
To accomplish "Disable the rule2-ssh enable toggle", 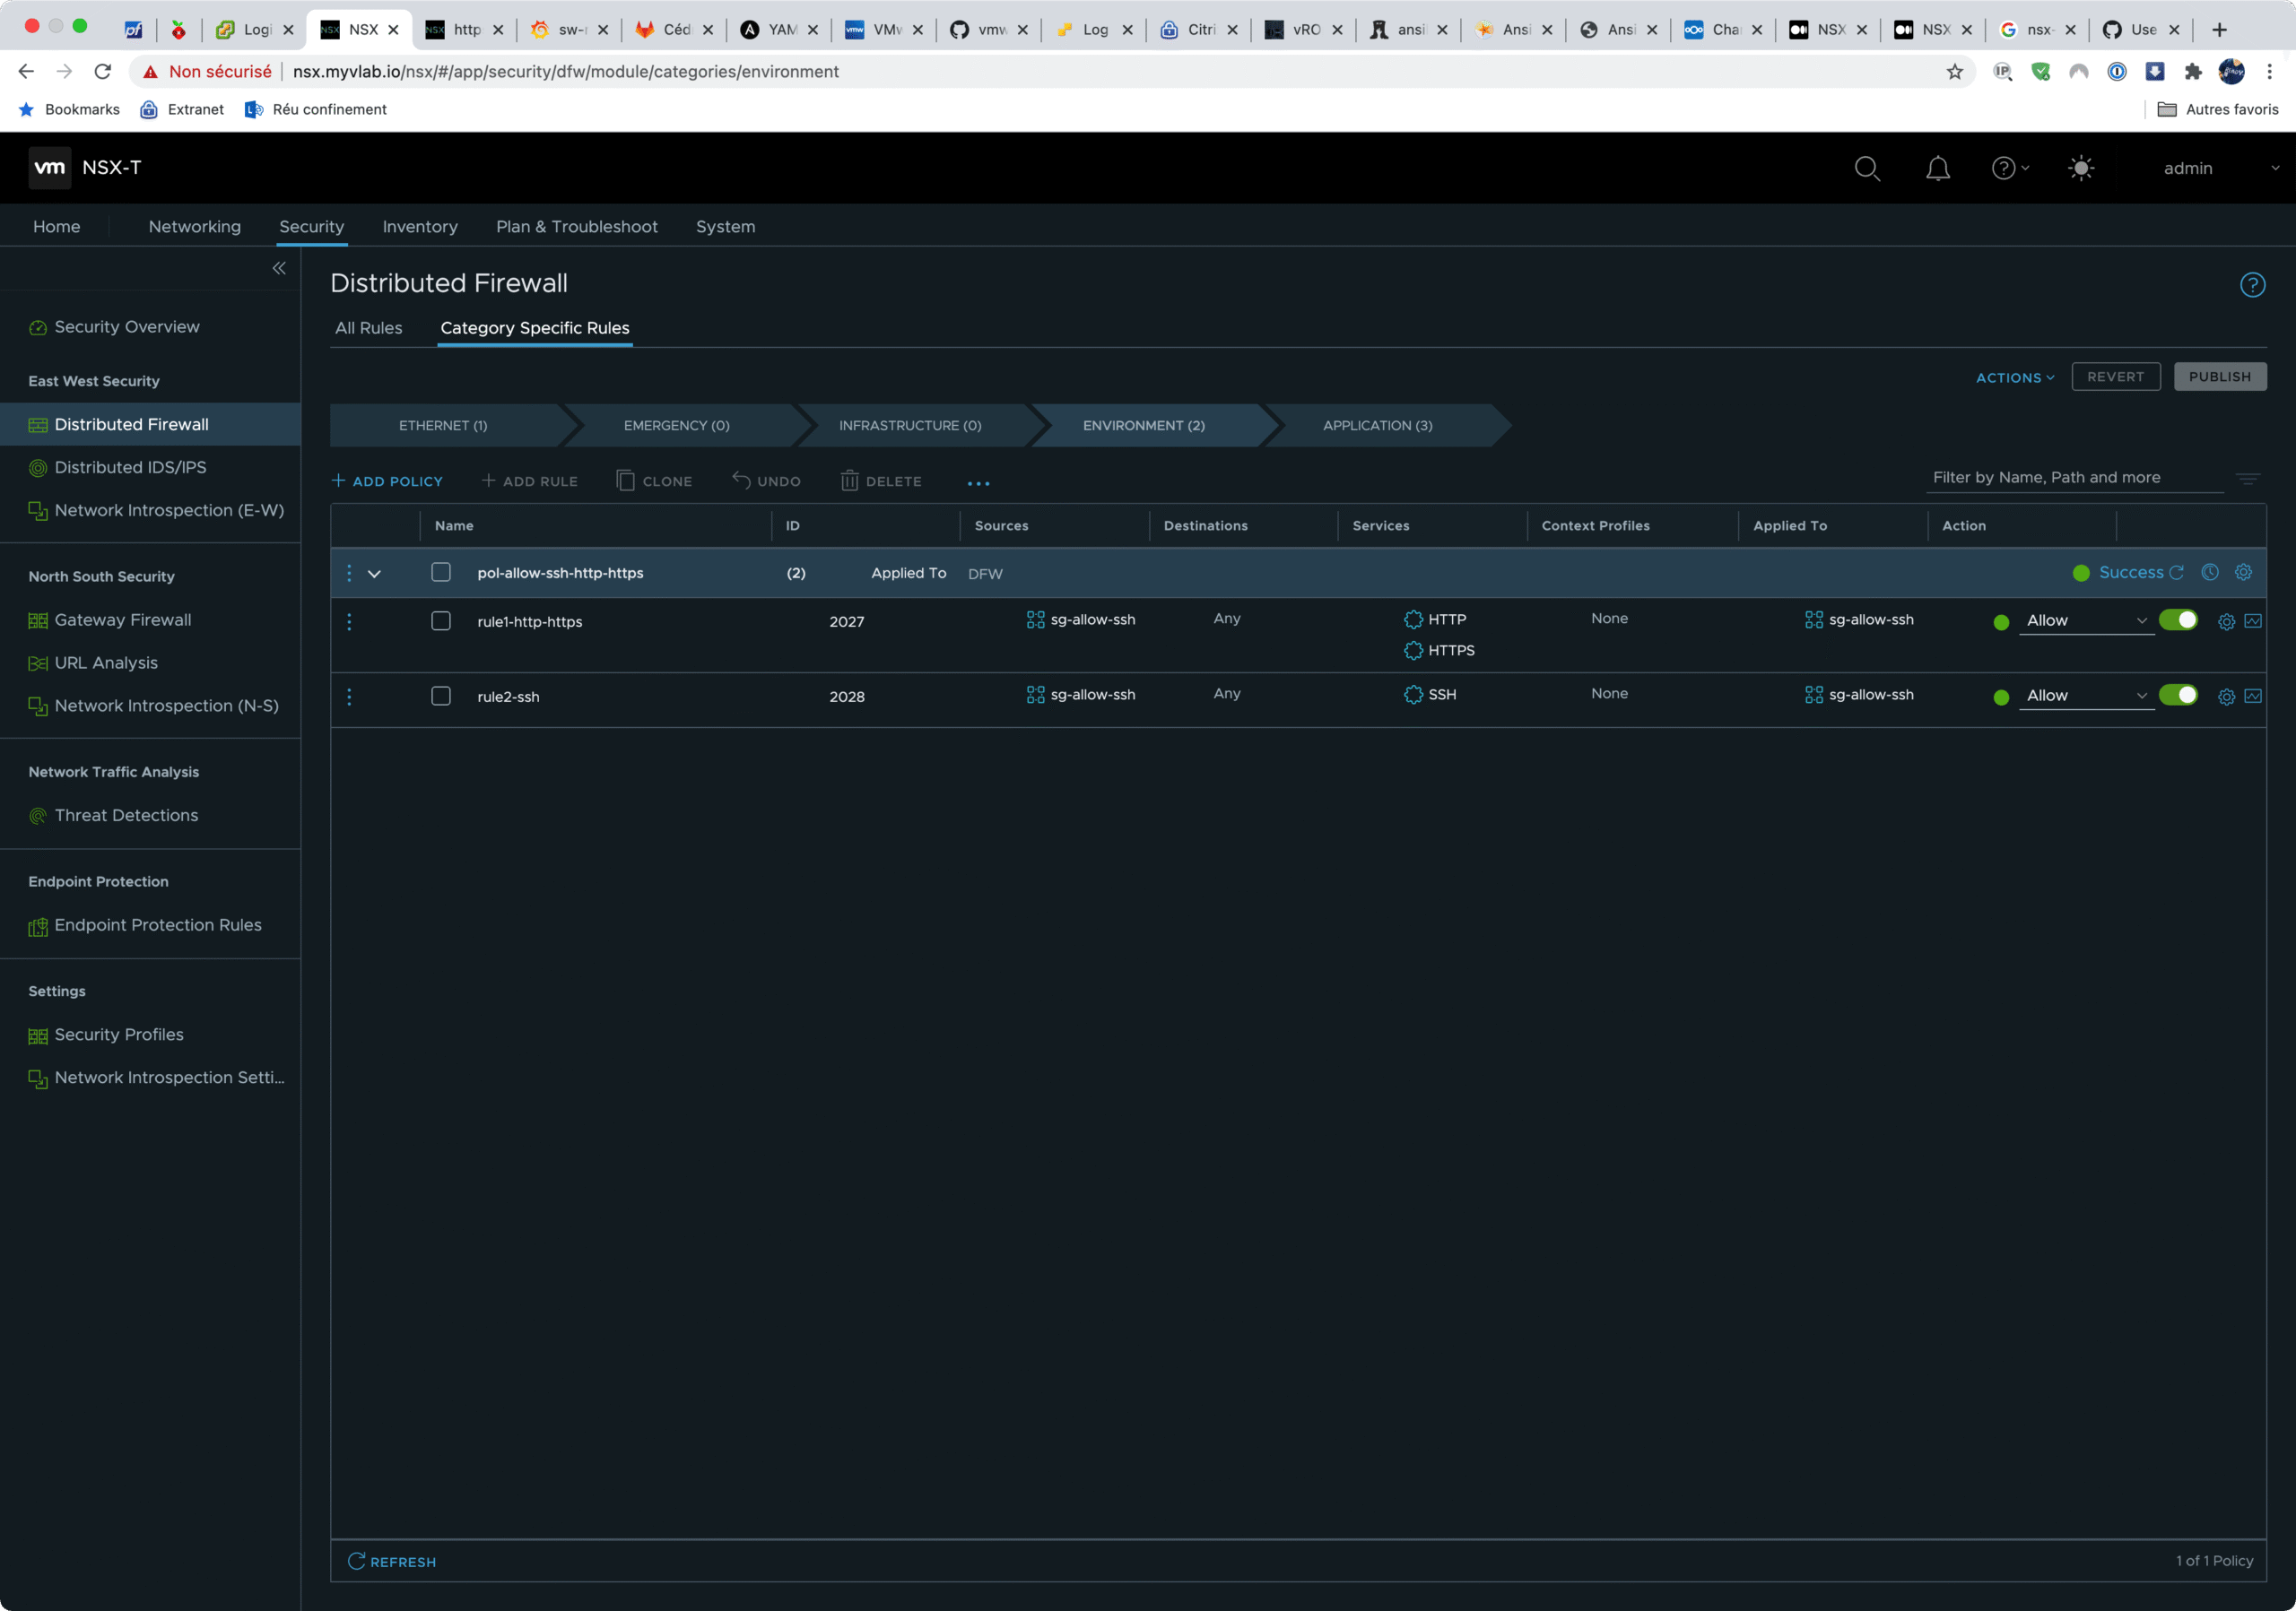I will point(2177,696).
